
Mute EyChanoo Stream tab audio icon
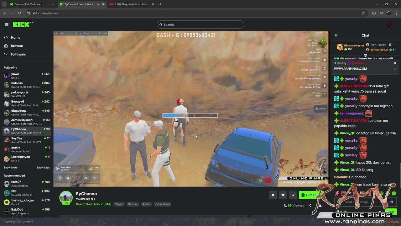pos(98,4)
